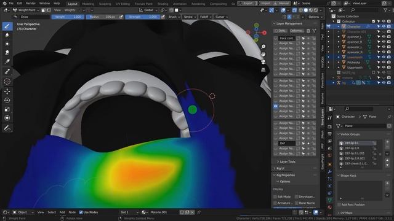Click the Export button in top bar
This screenshot has width=394, height=221.
point(247,4)
